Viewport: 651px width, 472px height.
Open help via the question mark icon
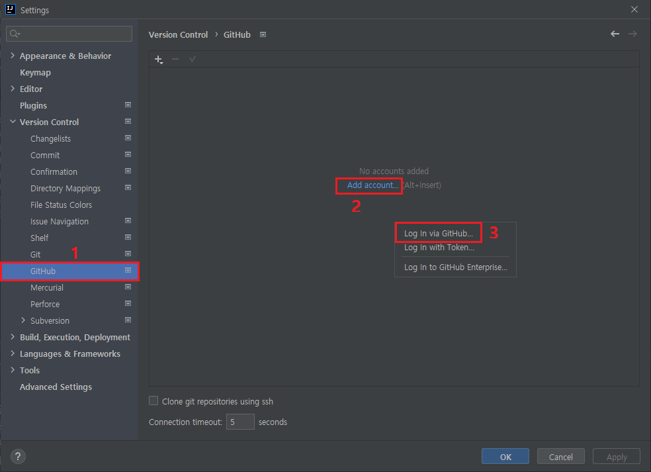coord(17,456)
